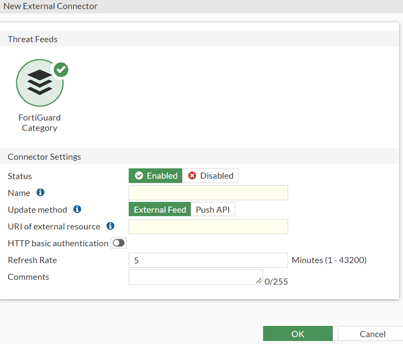The width and height of the screenshot is (403, 344).
Task: Set Status to Disabled
Action: click(x=210, y=176)
